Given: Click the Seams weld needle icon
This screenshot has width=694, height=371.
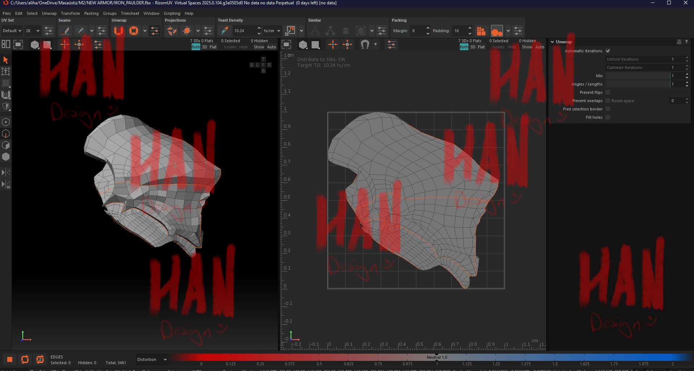Looking at the screenshot, I should (x=81, y=31).
